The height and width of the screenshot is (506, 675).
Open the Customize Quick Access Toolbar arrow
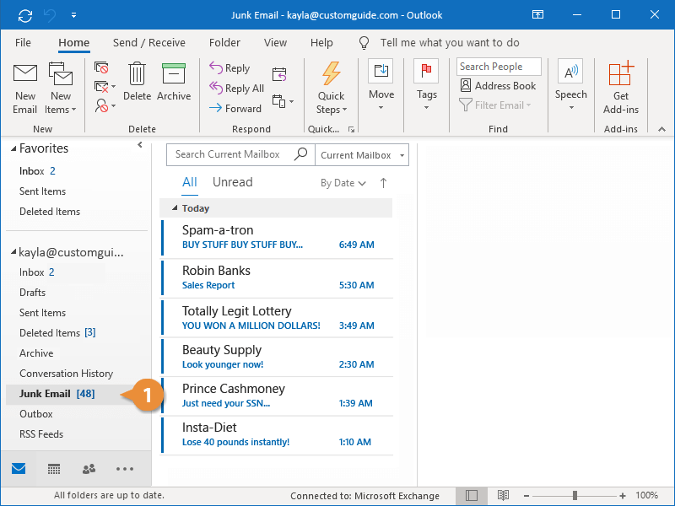tap(73, 15)
